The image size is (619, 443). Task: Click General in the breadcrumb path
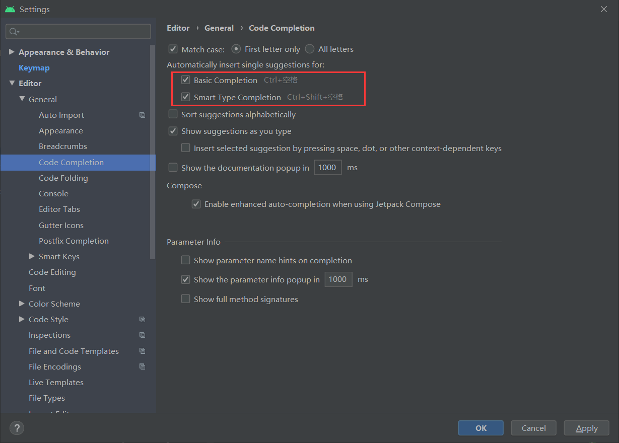(x=219, y=28)
